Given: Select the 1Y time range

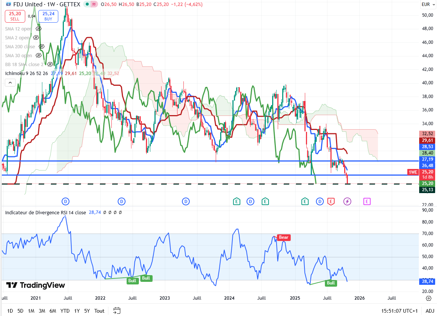Looking at the screenshot, I should tap(77, 311).
